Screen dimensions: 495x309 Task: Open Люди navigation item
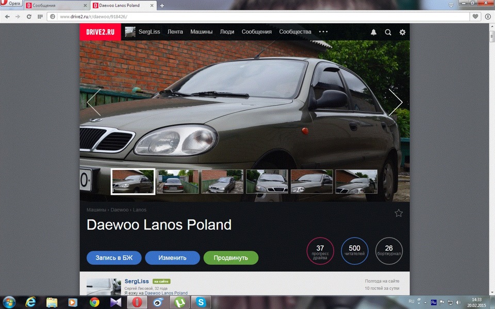(x=227, y=32)
